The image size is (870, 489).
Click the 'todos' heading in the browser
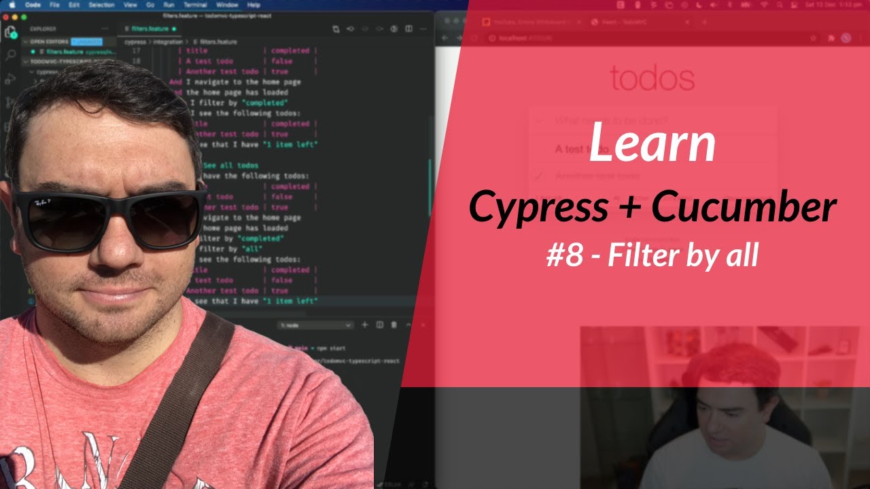pos(652,79)
